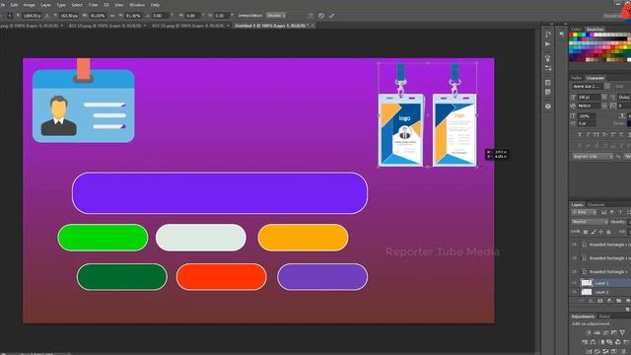Click the lock transparent pixels icon
Screen dimensions: 631x355
(x=586, y=232)
